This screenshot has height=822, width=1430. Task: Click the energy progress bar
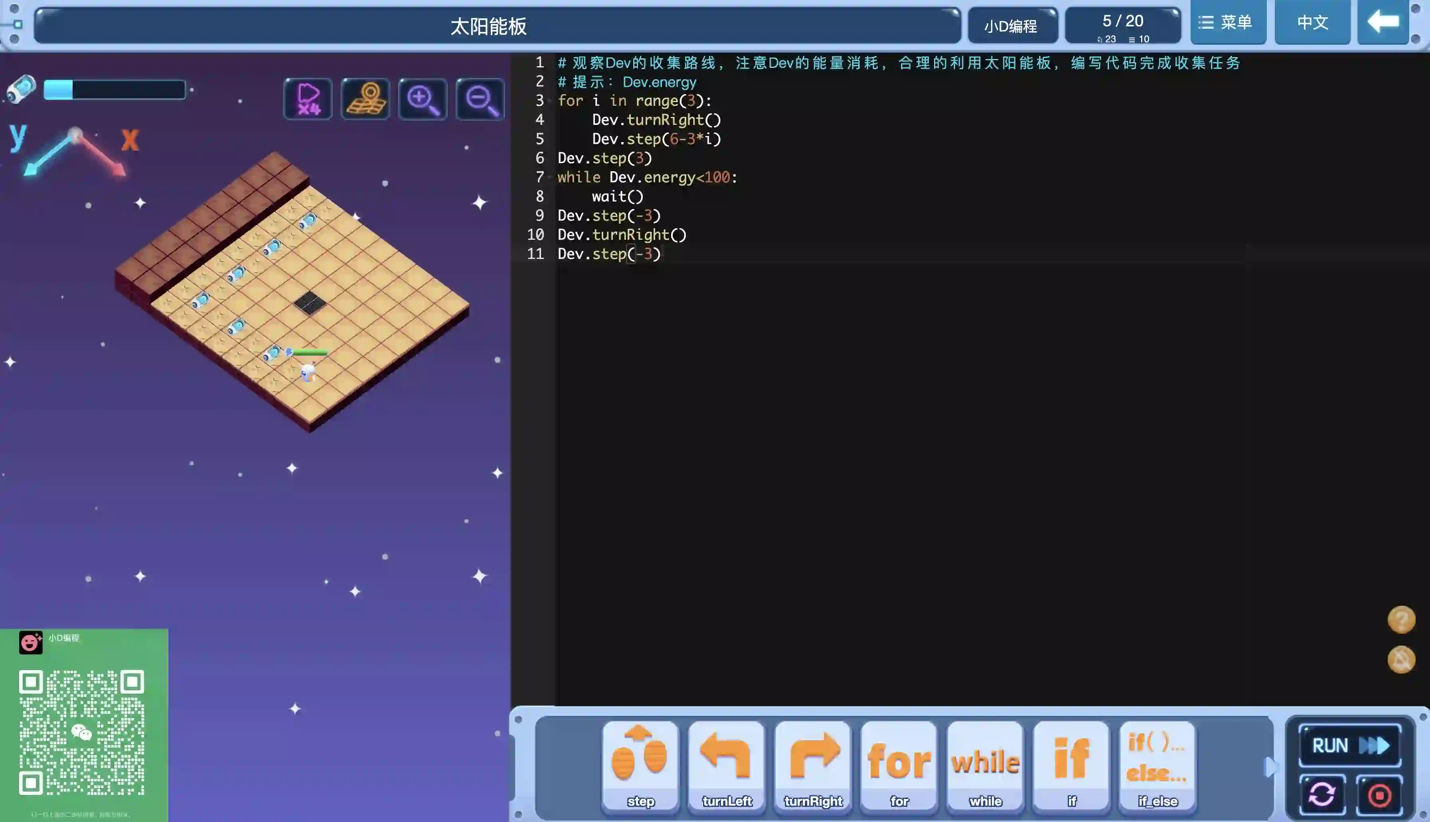click(x=115, y=90)
